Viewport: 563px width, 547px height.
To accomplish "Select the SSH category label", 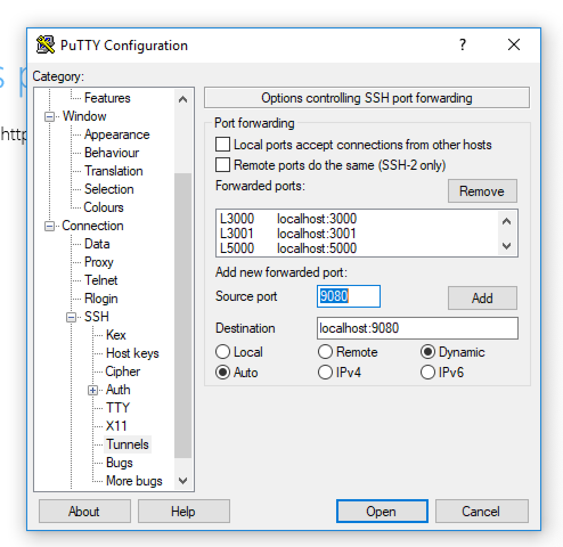I will 96,317.
